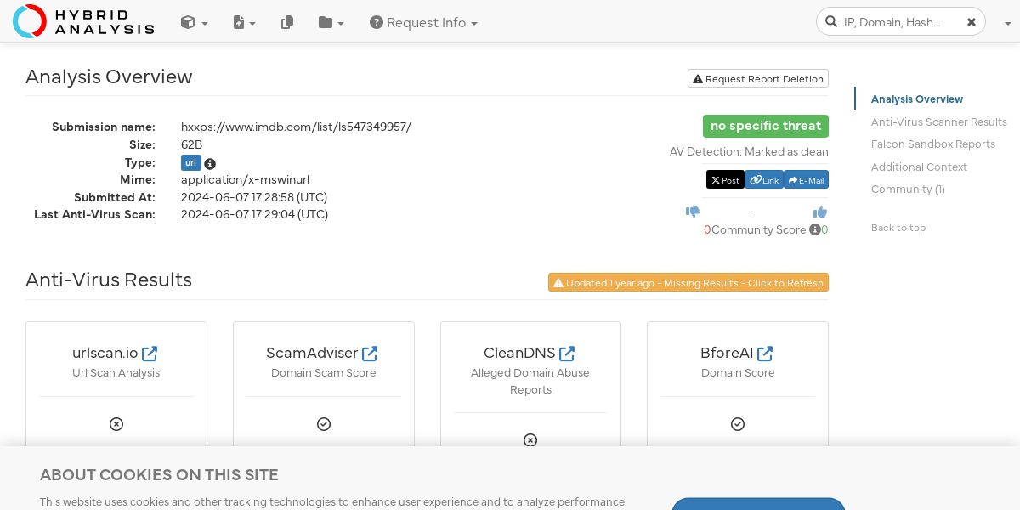The width and height of the screenshot is (1020, 510).
Task: Vote thumbs up on the report
Action: point(820,212)
